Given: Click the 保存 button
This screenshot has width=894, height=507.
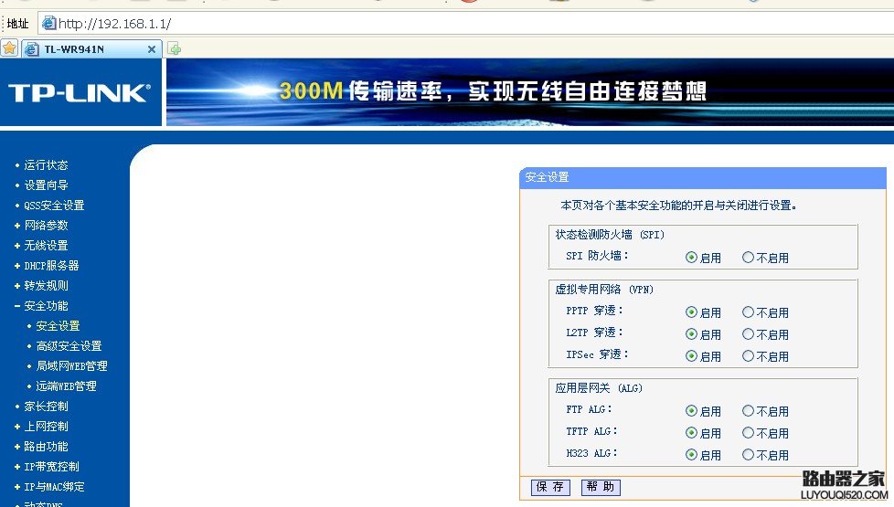Looking at the screenshot, I should (x=550, y=487).
